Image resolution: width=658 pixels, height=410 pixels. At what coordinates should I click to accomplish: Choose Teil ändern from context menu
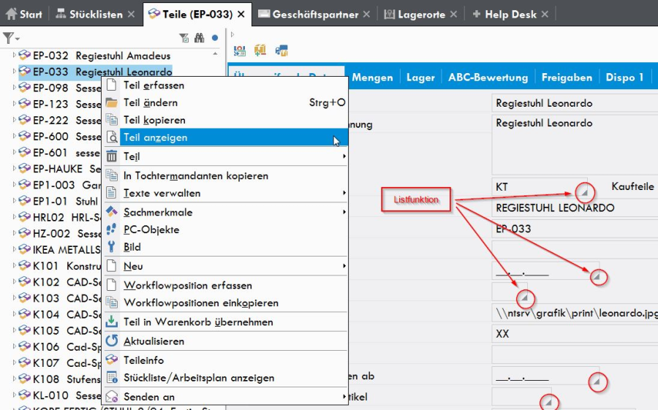point(225,102)
